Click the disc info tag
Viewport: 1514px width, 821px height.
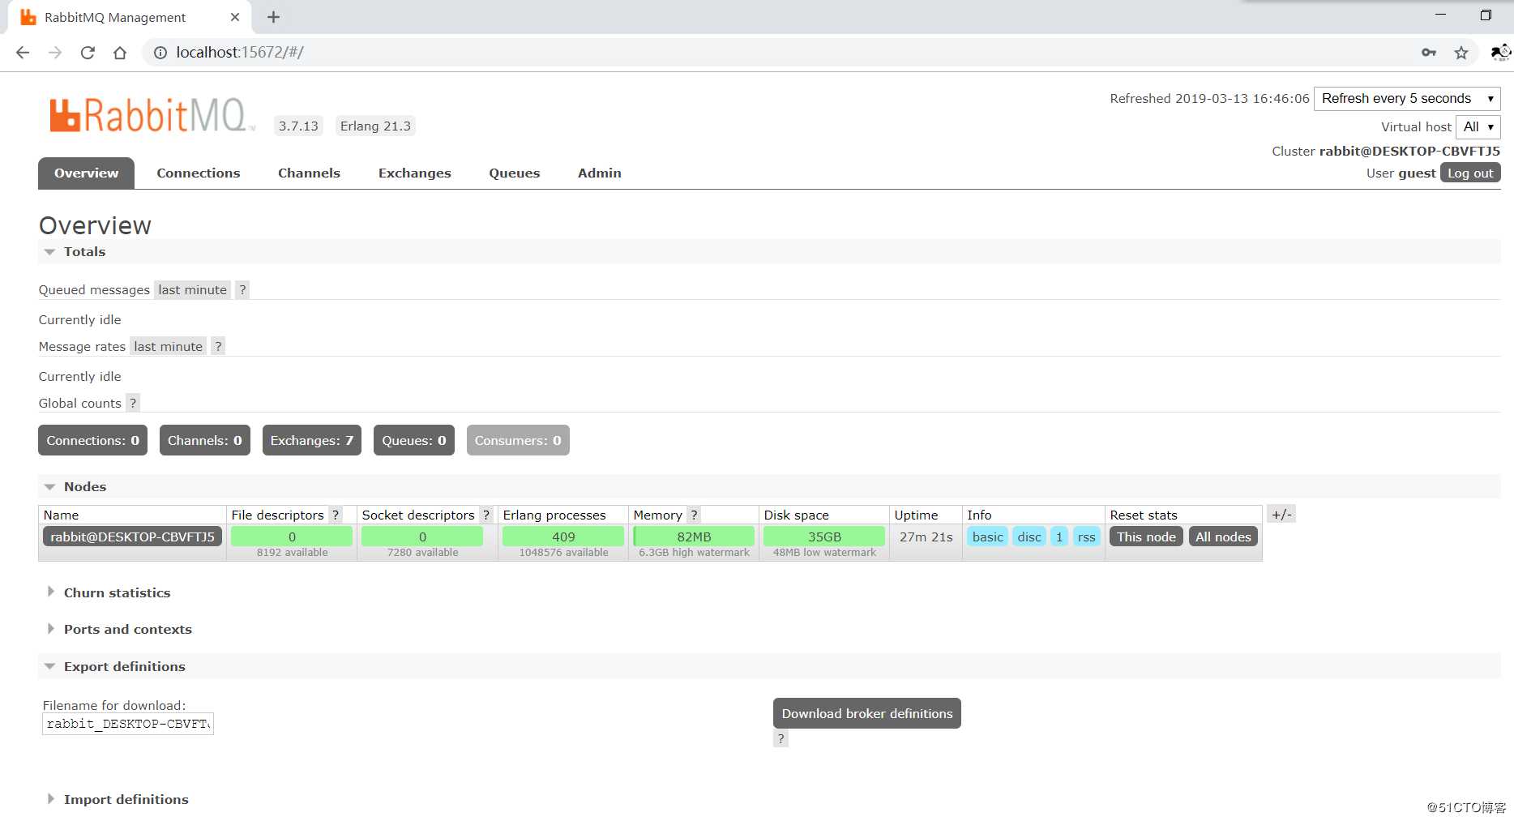(x=1029, y=537)
